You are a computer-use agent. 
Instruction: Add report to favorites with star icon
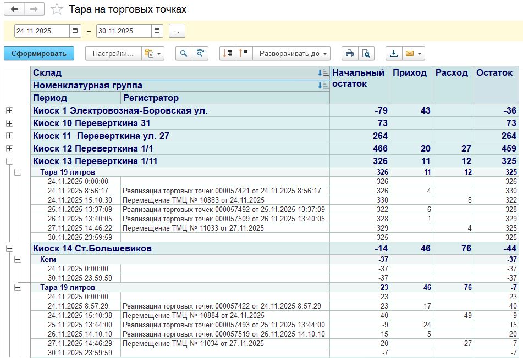[x=56, y=9]
